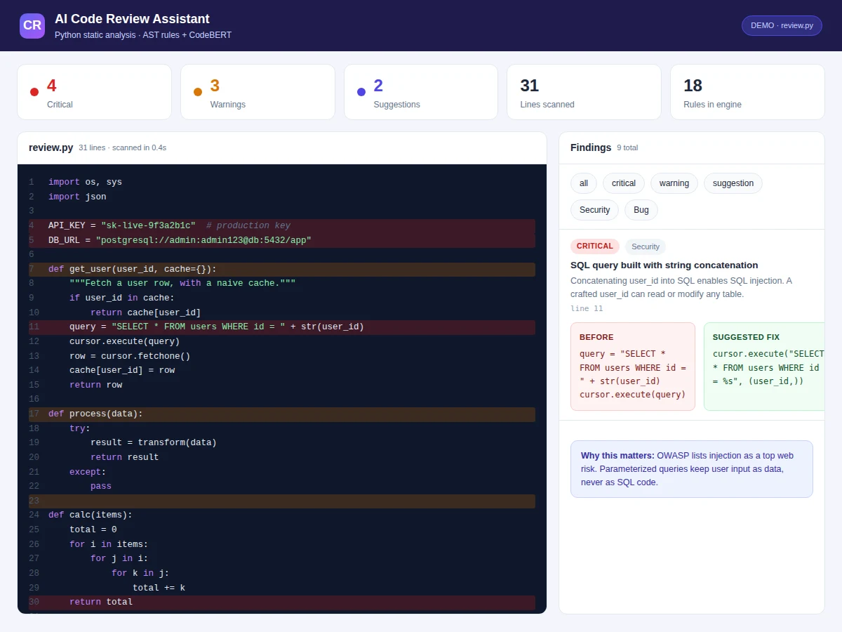Select the 'all' findings filter chip

coord(584,183)
